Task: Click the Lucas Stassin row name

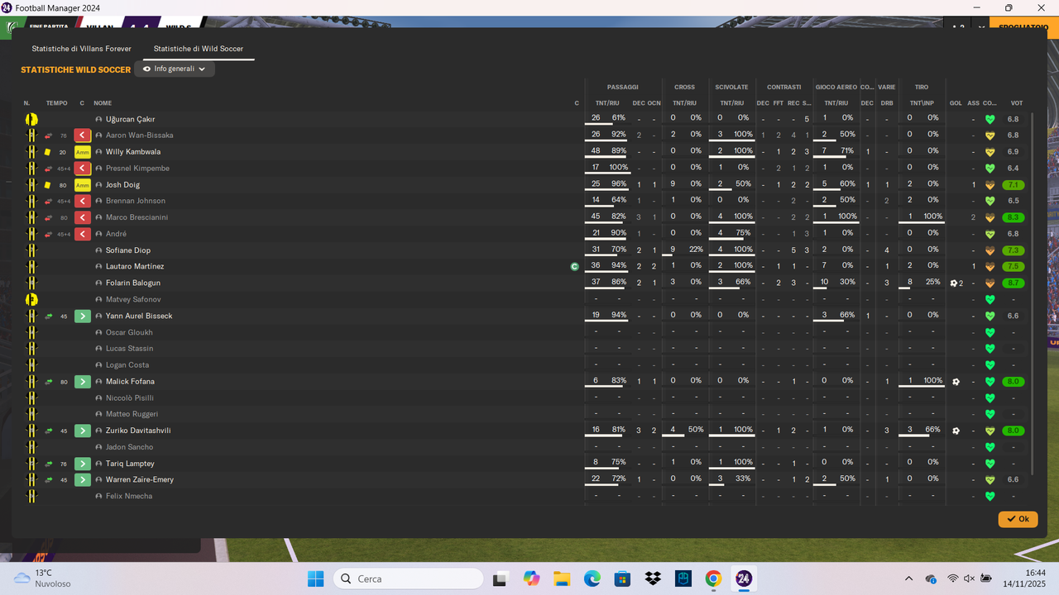Action: (x=129, y=349)
